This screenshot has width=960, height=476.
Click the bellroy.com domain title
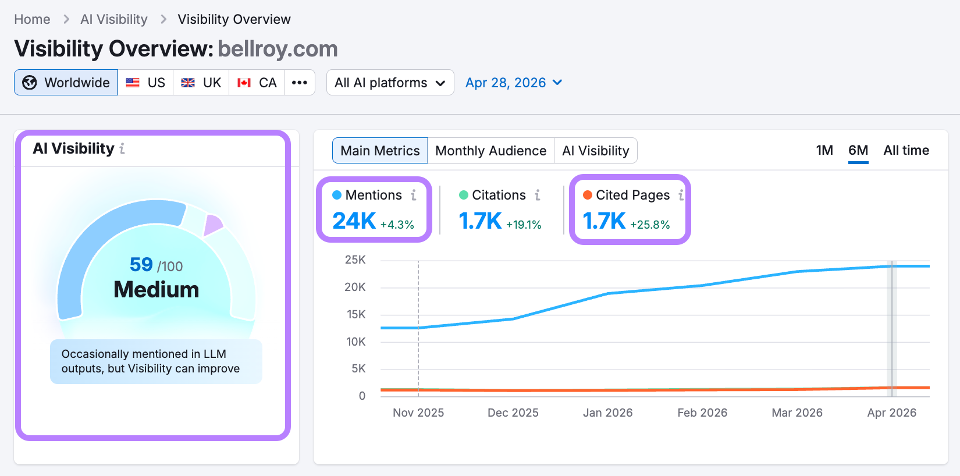tap(278, 49)
